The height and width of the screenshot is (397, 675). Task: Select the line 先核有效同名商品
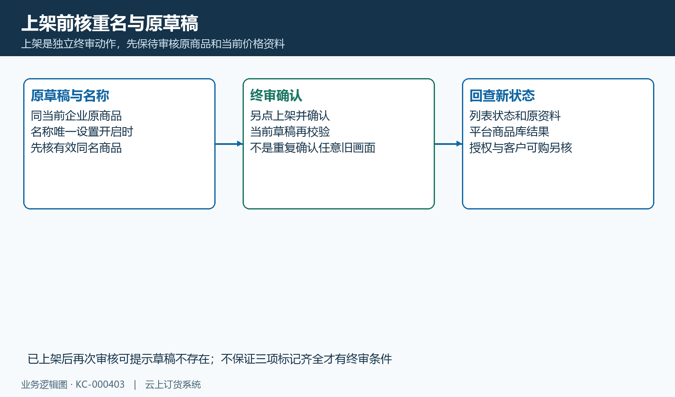click(76, 148)
